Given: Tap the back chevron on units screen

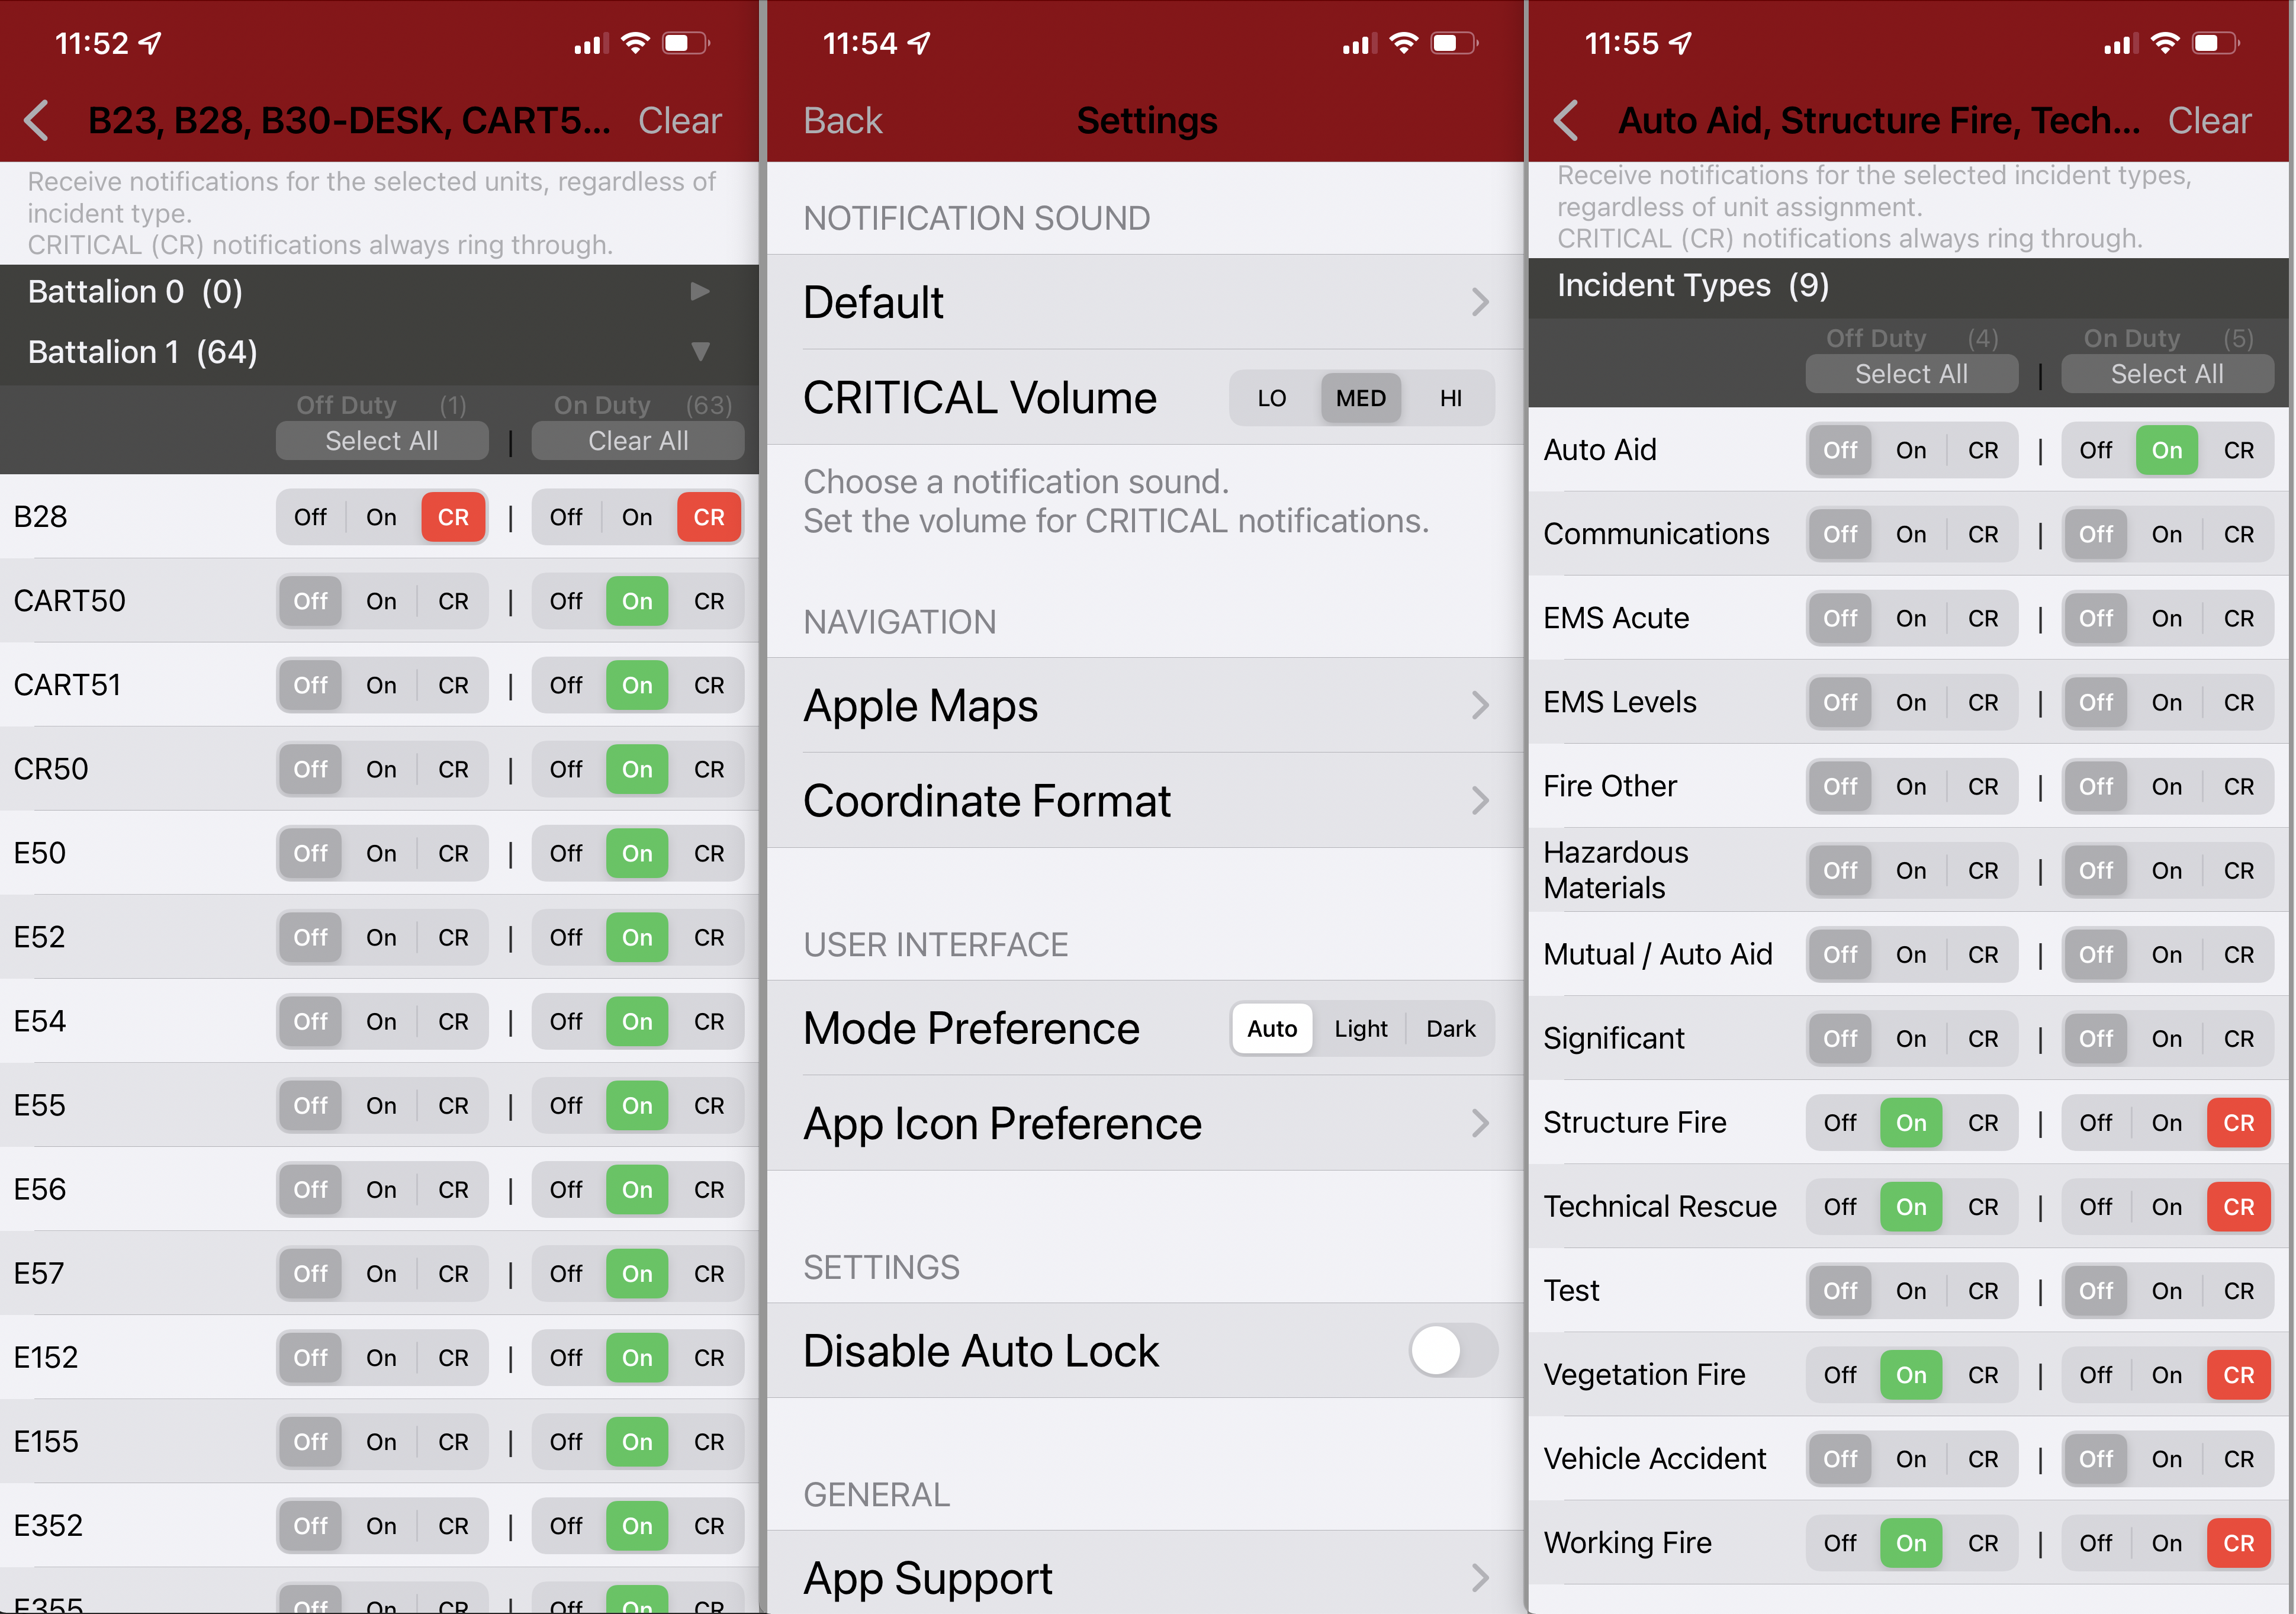Looking at the screenshot, I should click(37, 121).
